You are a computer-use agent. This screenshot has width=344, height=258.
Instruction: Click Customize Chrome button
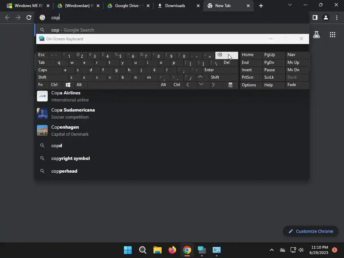click(x=311, y=231)
